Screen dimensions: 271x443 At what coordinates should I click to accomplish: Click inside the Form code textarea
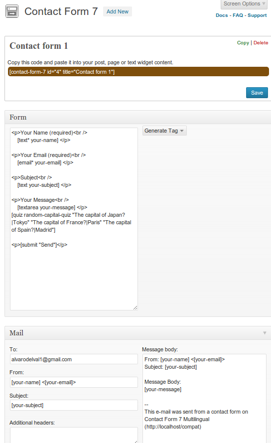pyautogui.click(x=74, y=219)
